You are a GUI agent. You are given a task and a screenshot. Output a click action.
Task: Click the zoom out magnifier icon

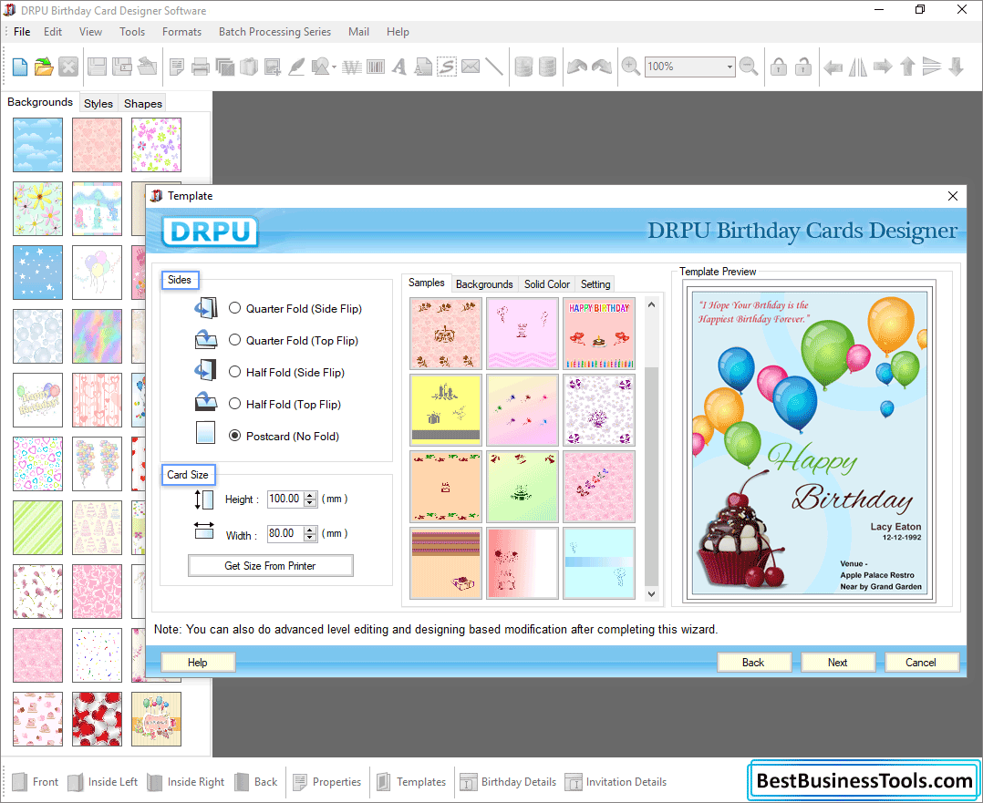749,67
